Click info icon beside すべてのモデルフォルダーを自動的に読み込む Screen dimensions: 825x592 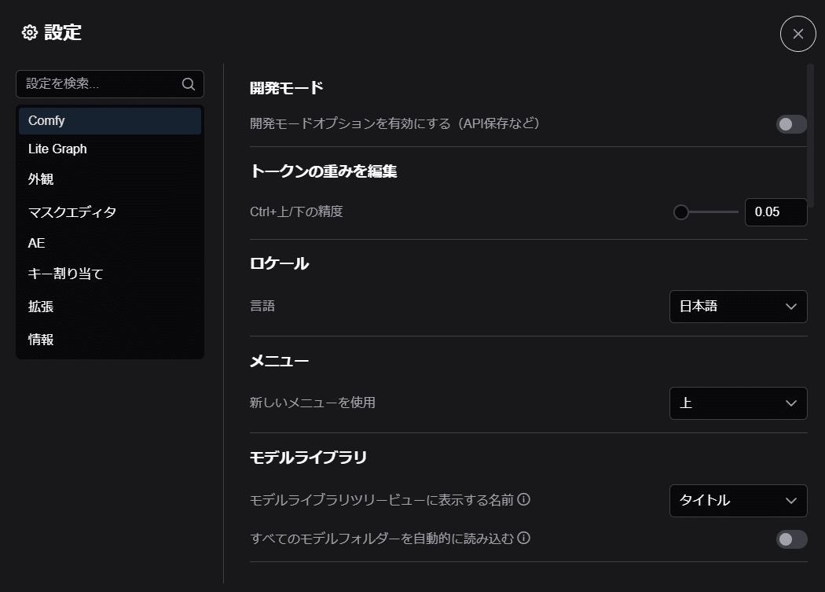[x=523, y=538]
